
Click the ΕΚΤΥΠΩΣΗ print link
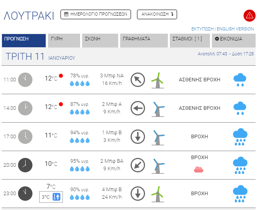pyautogui.click(x=202, y=29)
